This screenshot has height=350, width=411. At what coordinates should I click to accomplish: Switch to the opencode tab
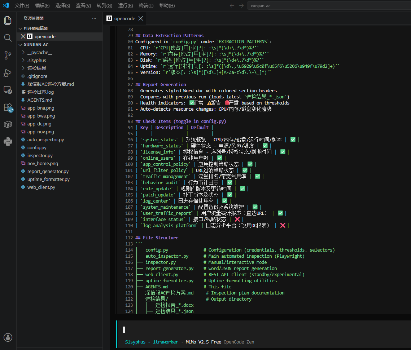tap(124, 18)
